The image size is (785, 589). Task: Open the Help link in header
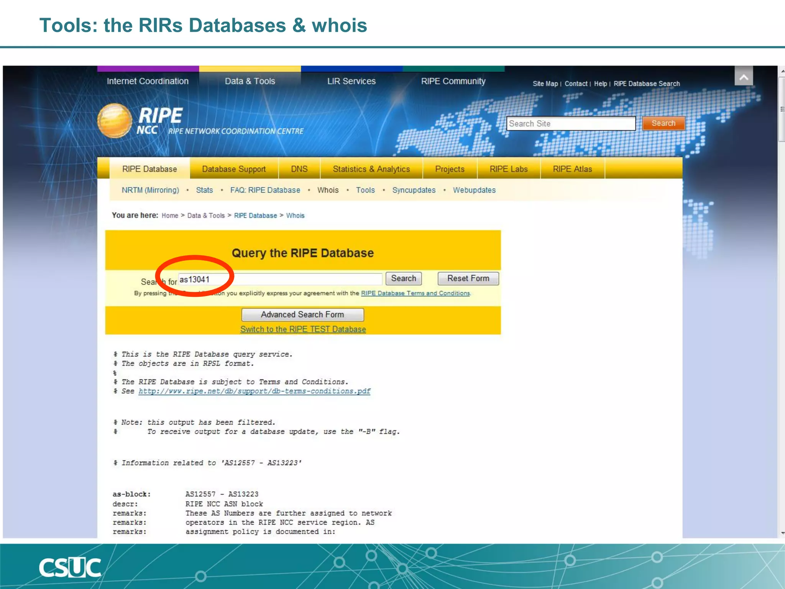(600, 84)
